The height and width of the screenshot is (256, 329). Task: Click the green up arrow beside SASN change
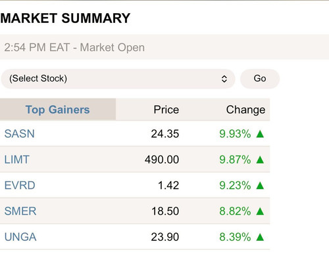pos(260,134)
